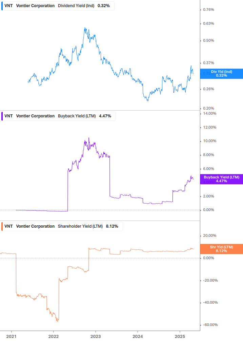243x341 pixels.
Task: Click the 0.50% tick on the dividend yield axis
Action: 208,40
